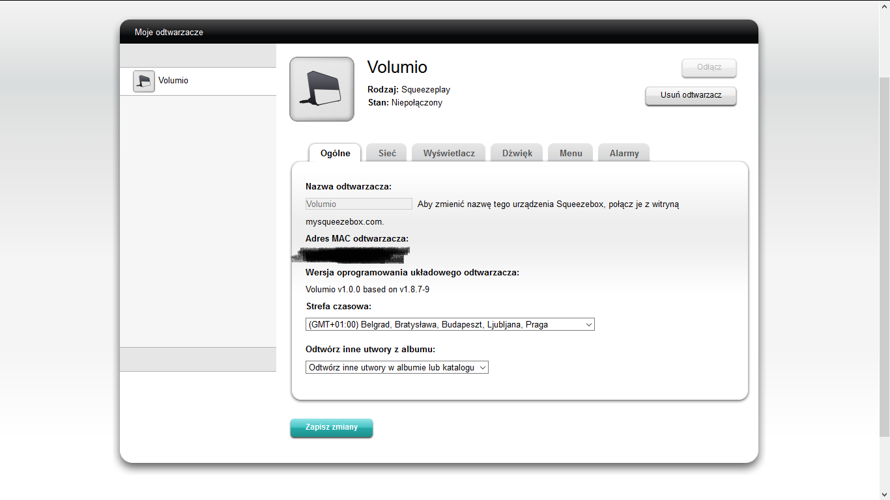The image size is (890, 500).
Task: Expand the Strefa czasowa timezone dropdown
Action: (x=450, y=324)
